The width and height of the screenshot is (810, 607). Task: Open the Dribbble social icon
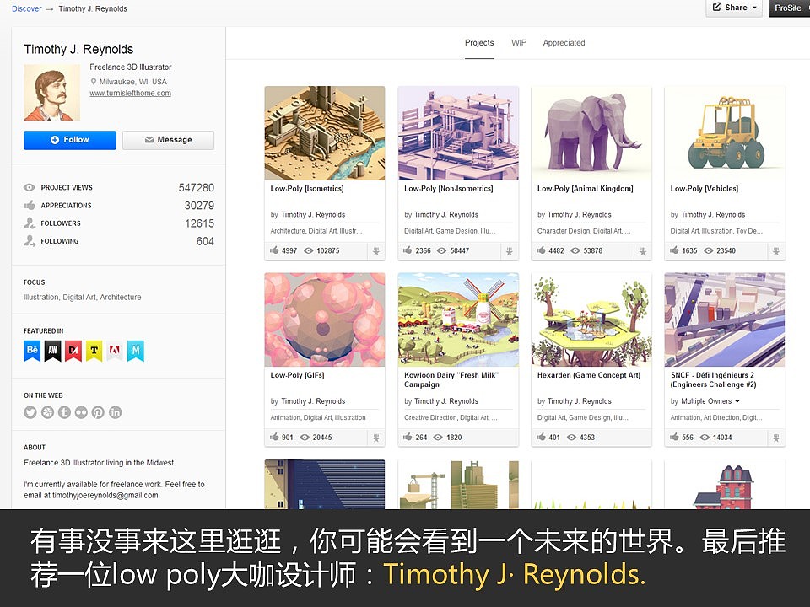coord(48,412)
